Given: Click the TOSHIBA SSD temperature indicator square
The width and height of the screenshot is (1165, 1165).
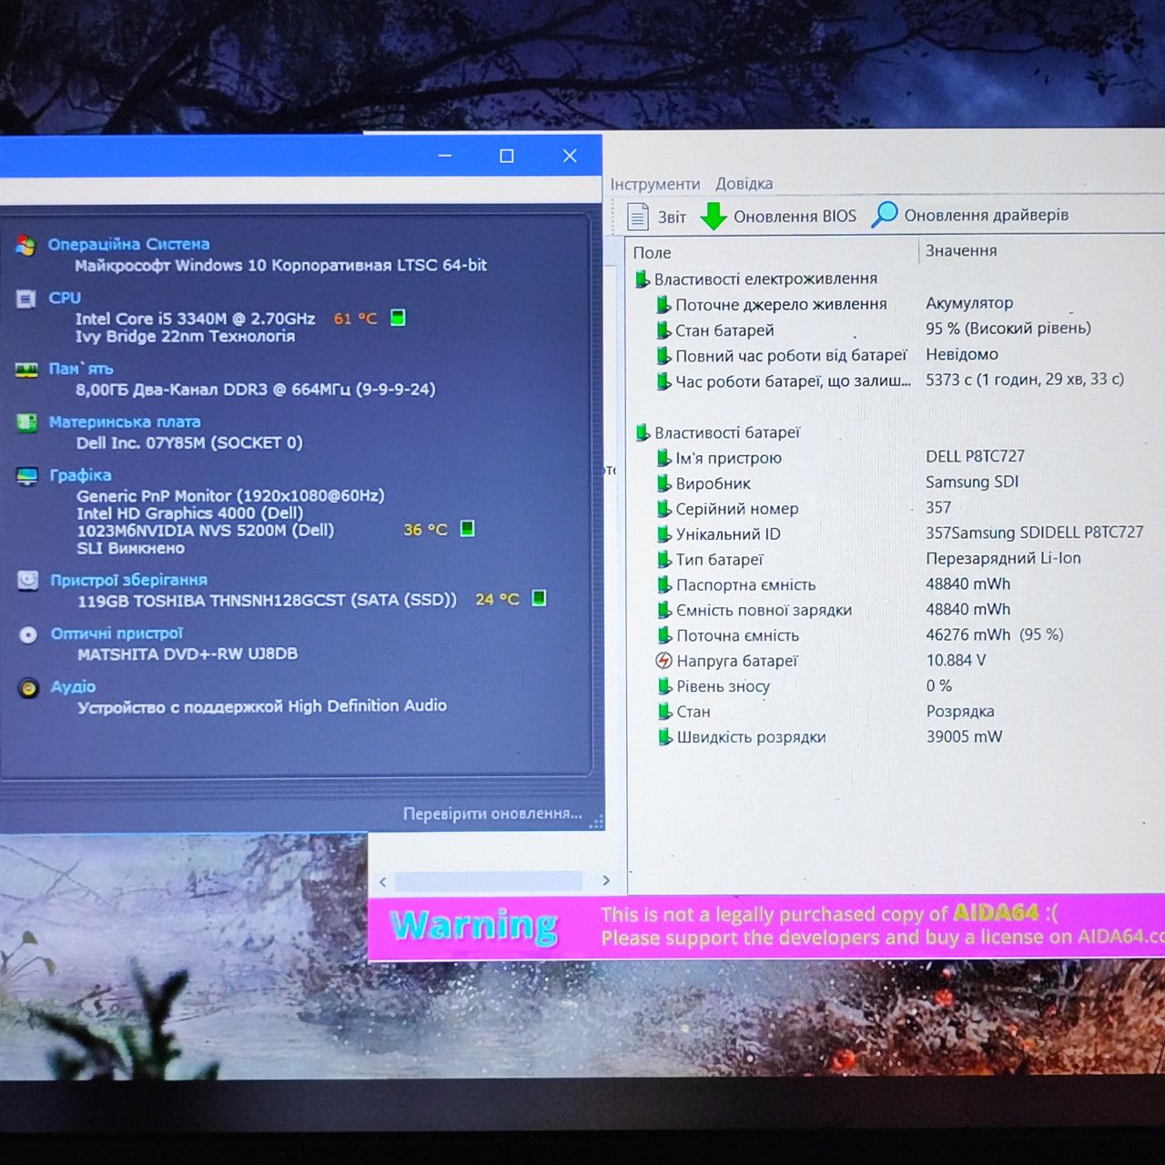Looking at the screenshot, I should point(539,598).
